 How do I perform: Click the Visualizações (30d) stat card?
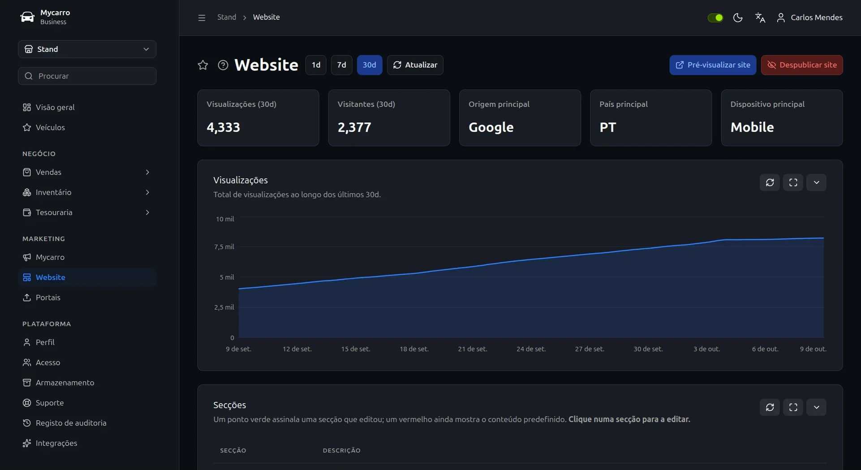click(x=258, y=118)
